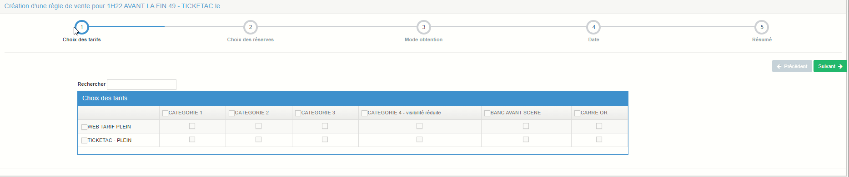
Task: Tick WEB TARIF PLEIN for CATEGORIE 1
Action: pyautogui.click(x=192, y=126)
